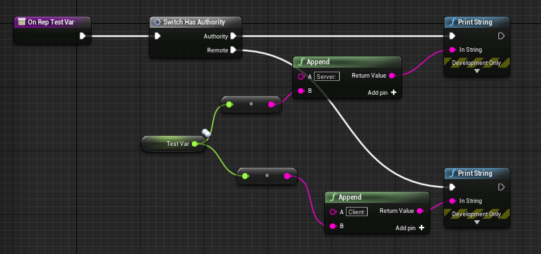The height and width of the screenshot is (254, 541).
Task: Click bottom Append pin B
Action: click(333, 226)
